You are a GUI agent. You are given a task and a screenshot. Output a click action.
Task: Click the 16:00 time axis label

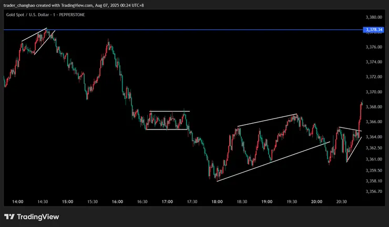tap(117, 202)
